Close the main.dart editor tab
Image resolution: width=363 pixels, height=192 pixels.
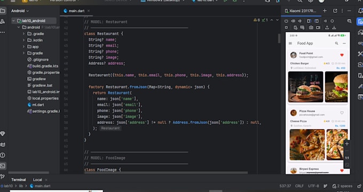click(x=89, y=11)
